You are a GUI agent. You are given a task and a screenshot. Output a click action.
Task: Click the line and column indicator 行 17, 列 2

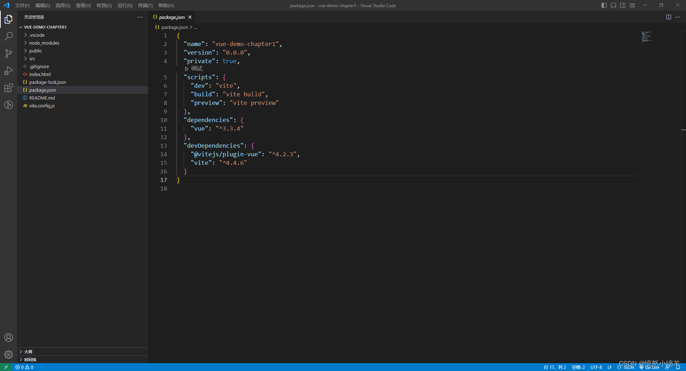click(x=555, y=367)
